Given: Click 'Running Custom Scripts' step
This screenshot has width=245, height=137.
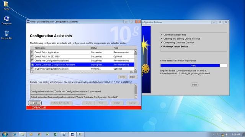Looking at the screenshot, I should [176, 46].
